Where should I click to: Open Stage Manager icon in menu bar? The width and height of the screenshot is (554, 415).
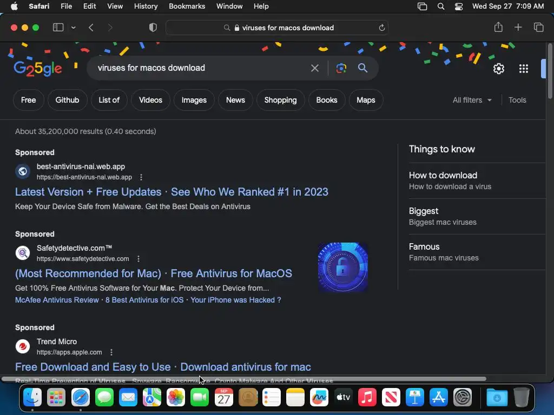pyautogui.click(x=422, y=6)
